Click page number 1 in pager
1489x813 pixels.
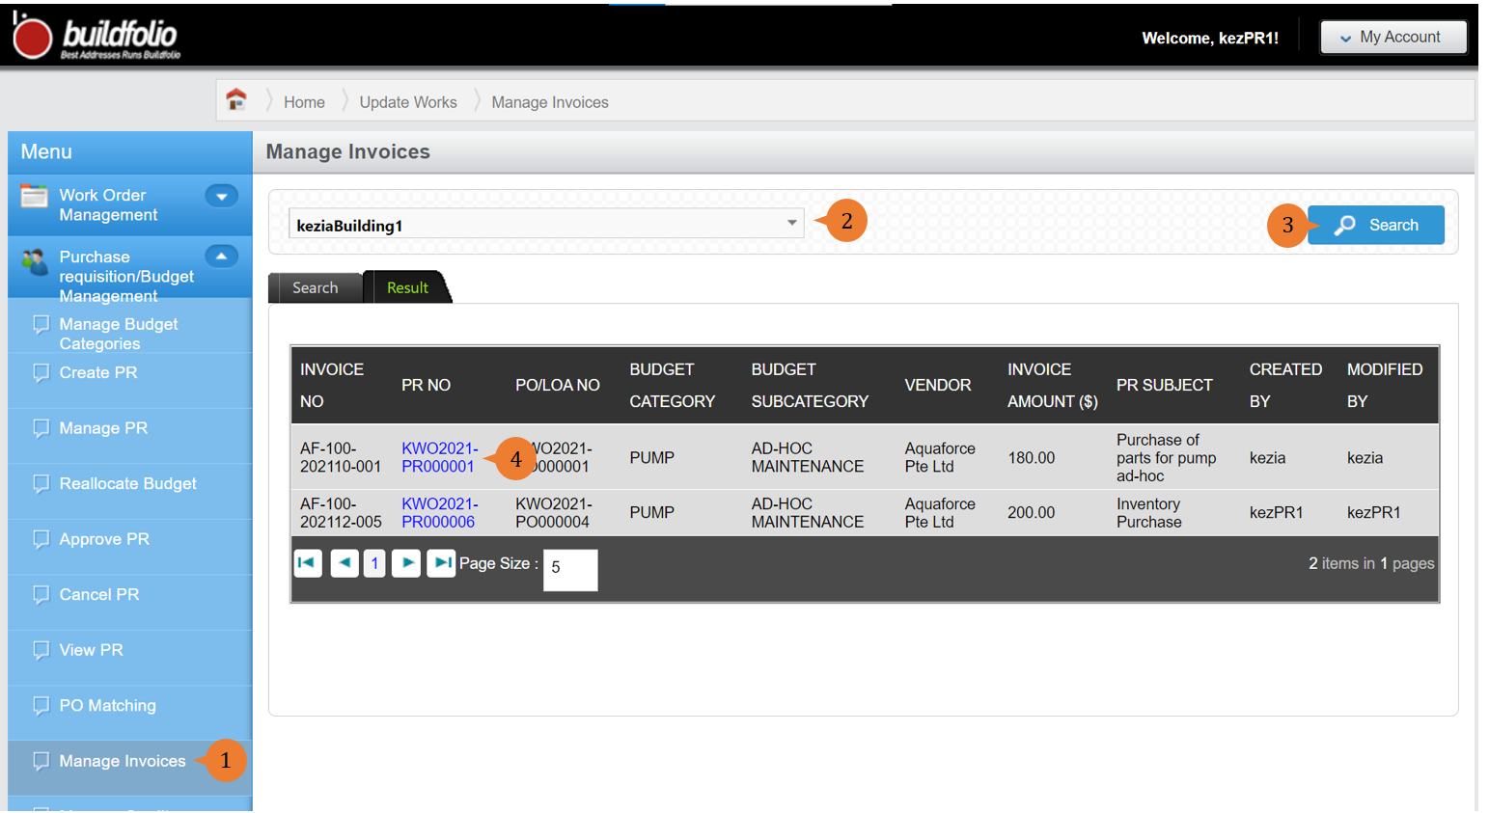point(374,562)
